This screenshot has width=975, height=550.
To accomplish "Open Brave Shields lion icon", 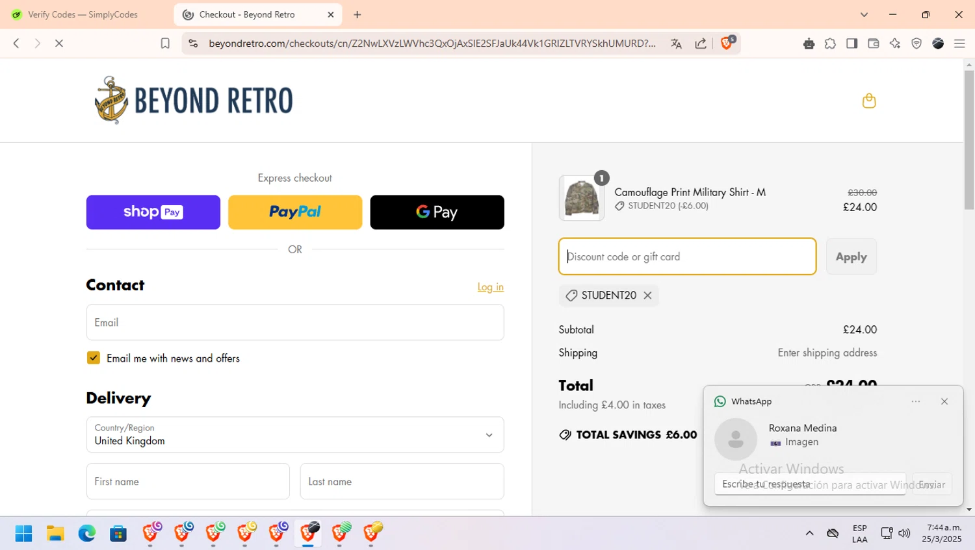I will (x=728, y=43).
